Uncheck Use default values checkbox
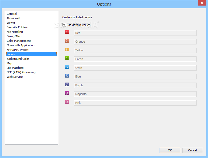208x158 pixels. click(x=64, y=25)
